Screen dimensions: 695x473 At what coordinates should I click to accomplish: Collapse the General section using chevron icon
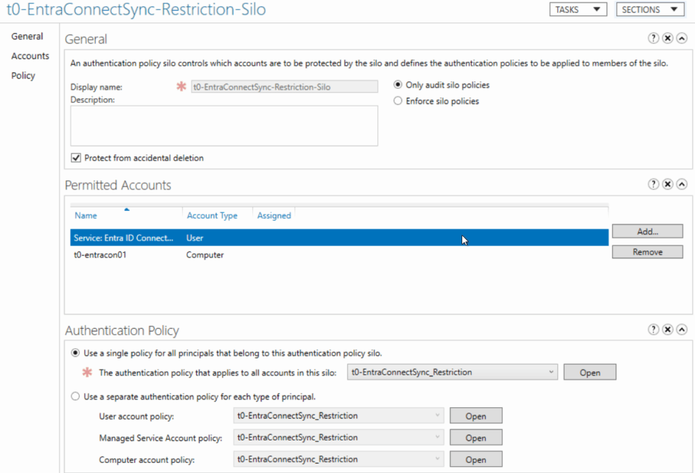(681, 39)
